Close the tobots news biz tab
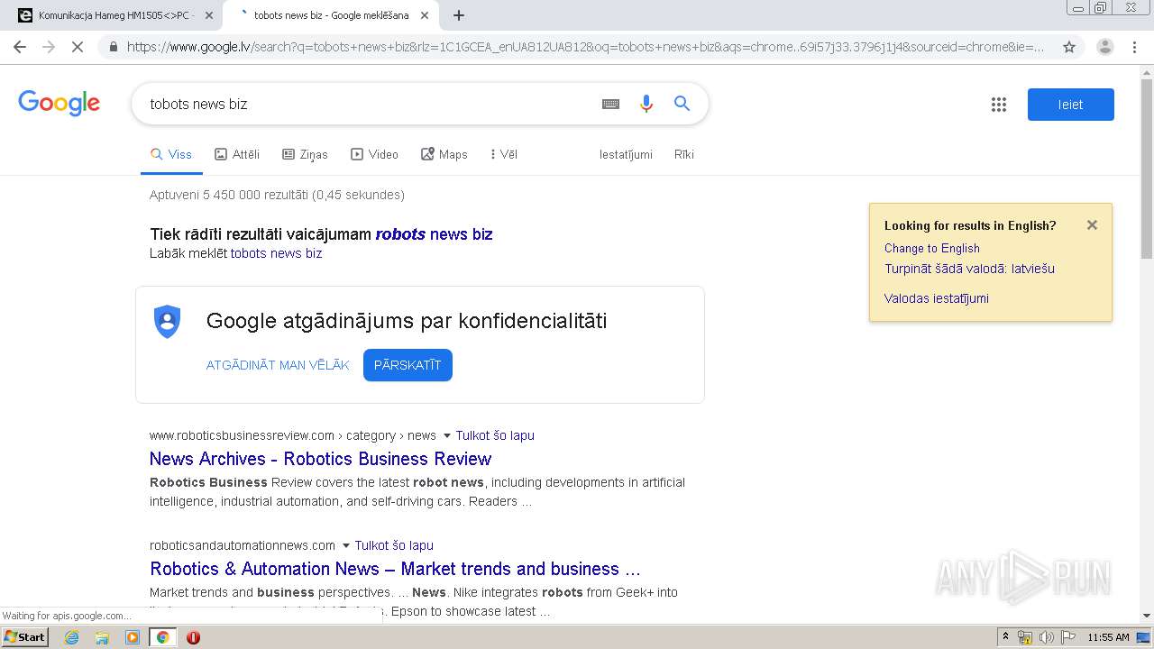This screenshot has width=1154, height=649. point(426,15)
